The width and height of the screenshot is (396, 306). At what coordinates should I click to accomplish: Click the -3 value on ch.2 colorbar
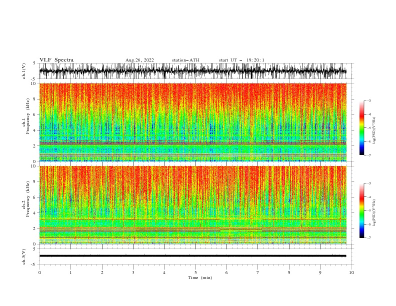click(x=369, y=183)
